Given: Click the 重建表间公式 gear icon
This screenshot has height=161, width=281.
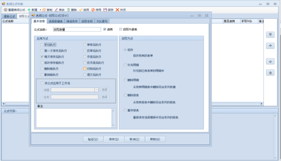Looking at the screenshot, I should click(5, 10).
